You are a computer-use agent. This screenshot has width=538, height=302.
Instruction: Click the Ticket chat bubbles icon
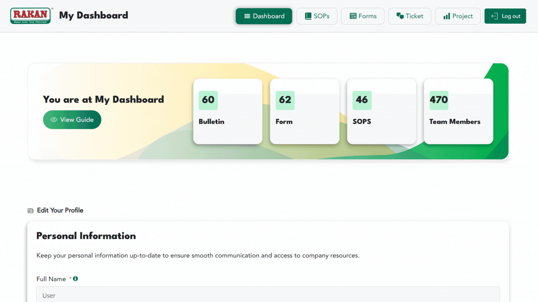click(x=400, y=16)
